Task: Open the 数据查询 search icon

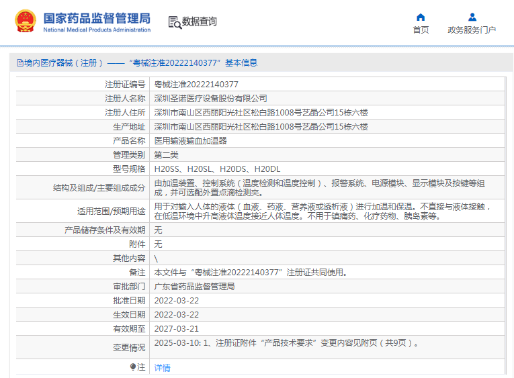Action: (175, 22)
